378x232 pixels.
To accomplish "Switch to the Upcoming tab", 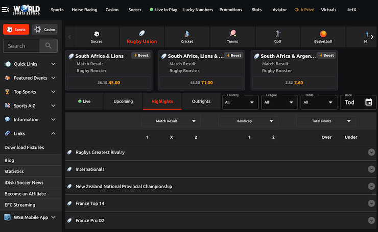I will [x=123, y=101].
